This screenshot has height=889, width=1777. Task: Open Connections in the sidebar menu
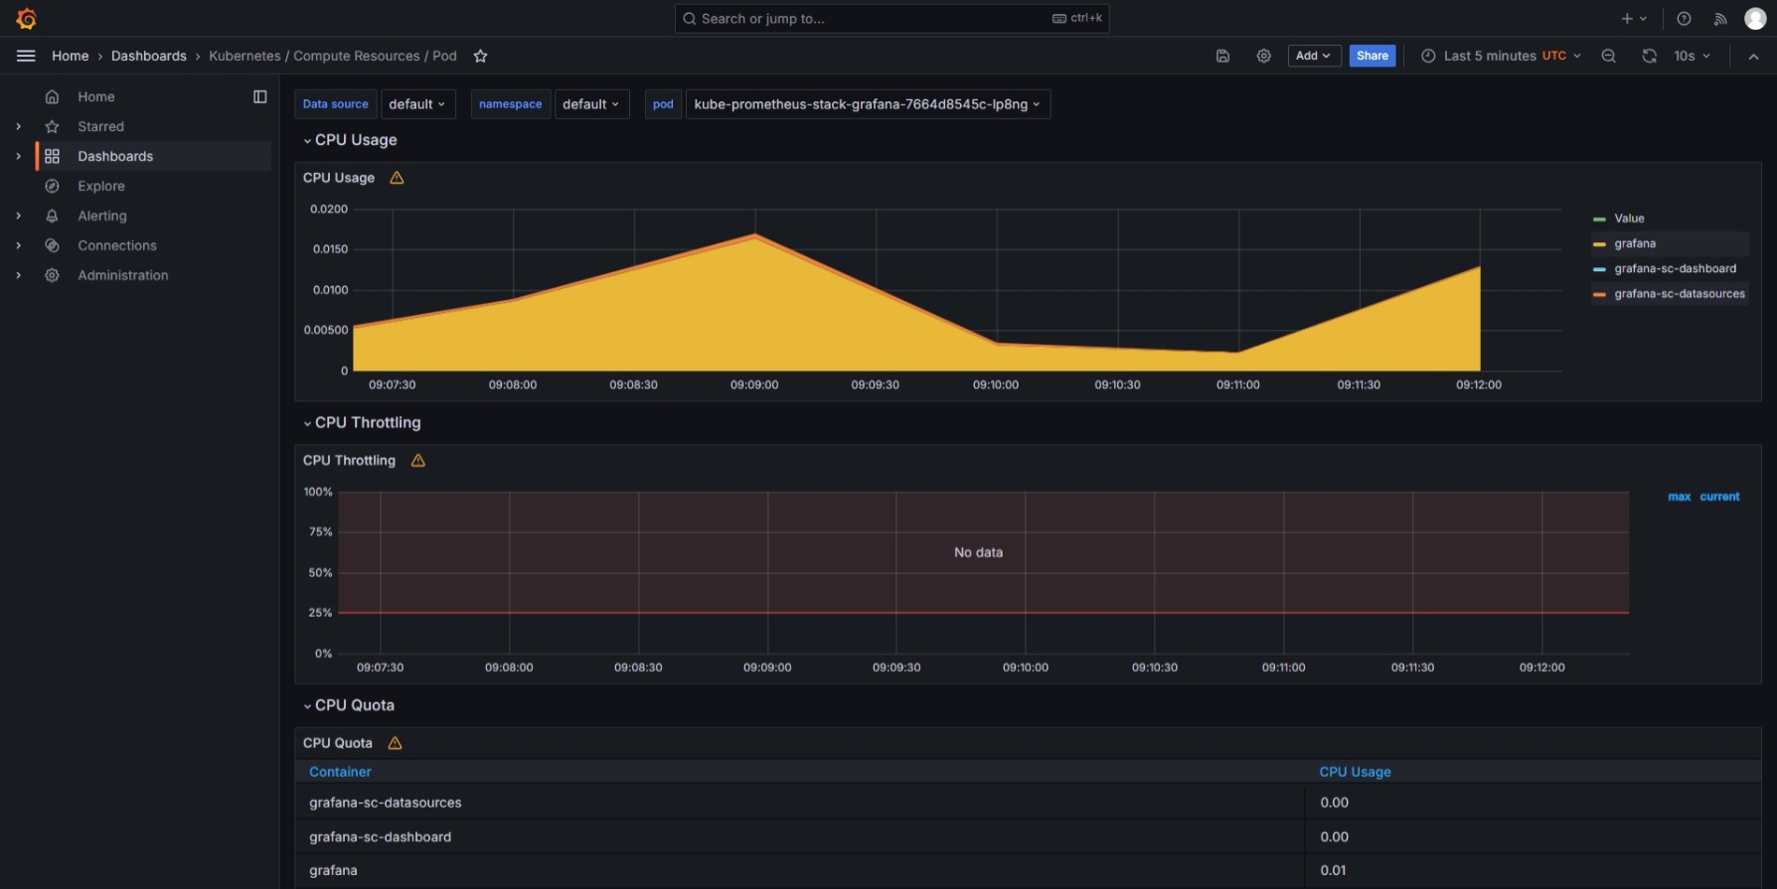point(117,245)
